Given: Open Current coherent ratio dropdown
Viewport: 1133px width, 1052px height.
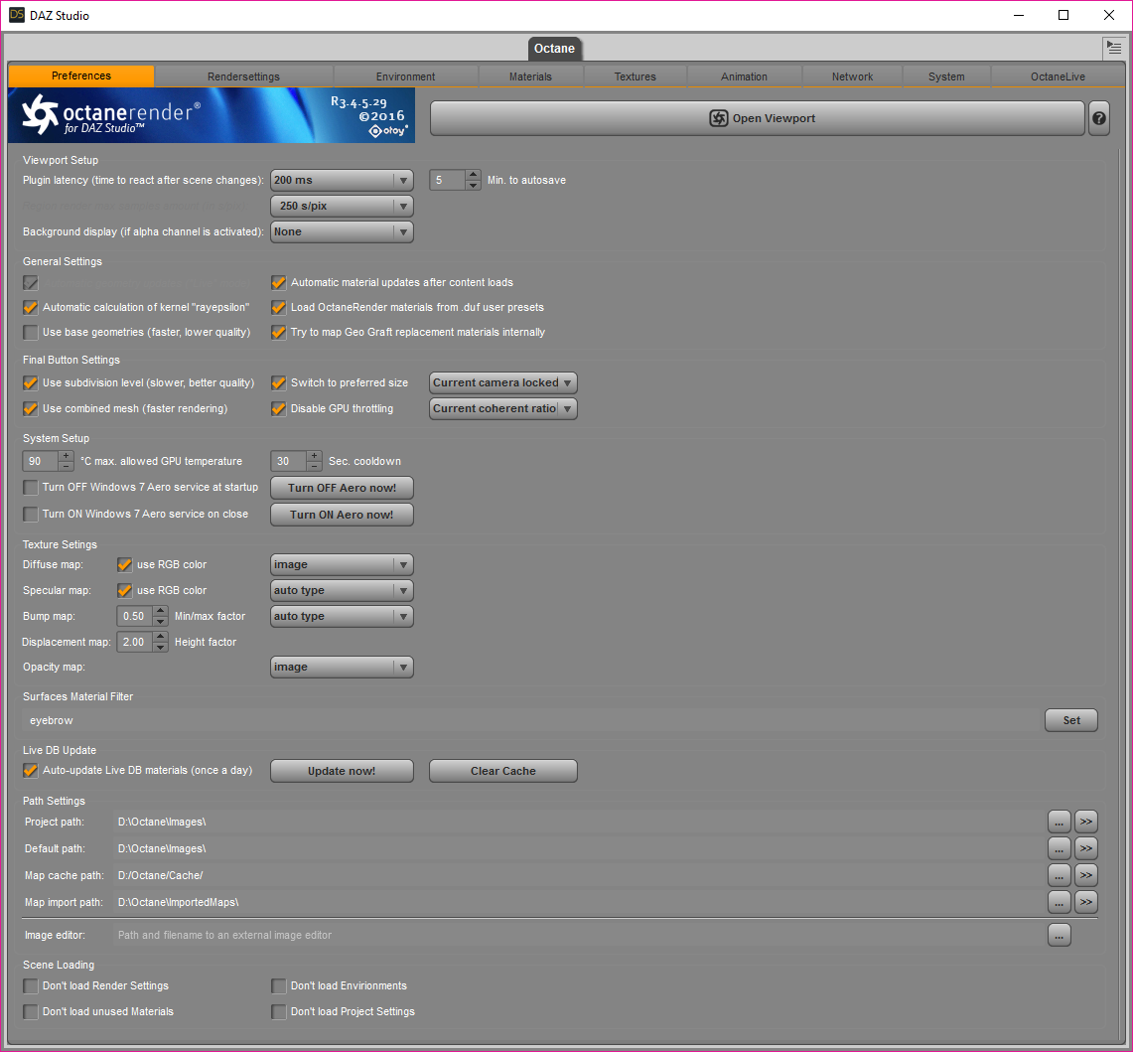Looking at the screenshot, I should pos(502,409).
